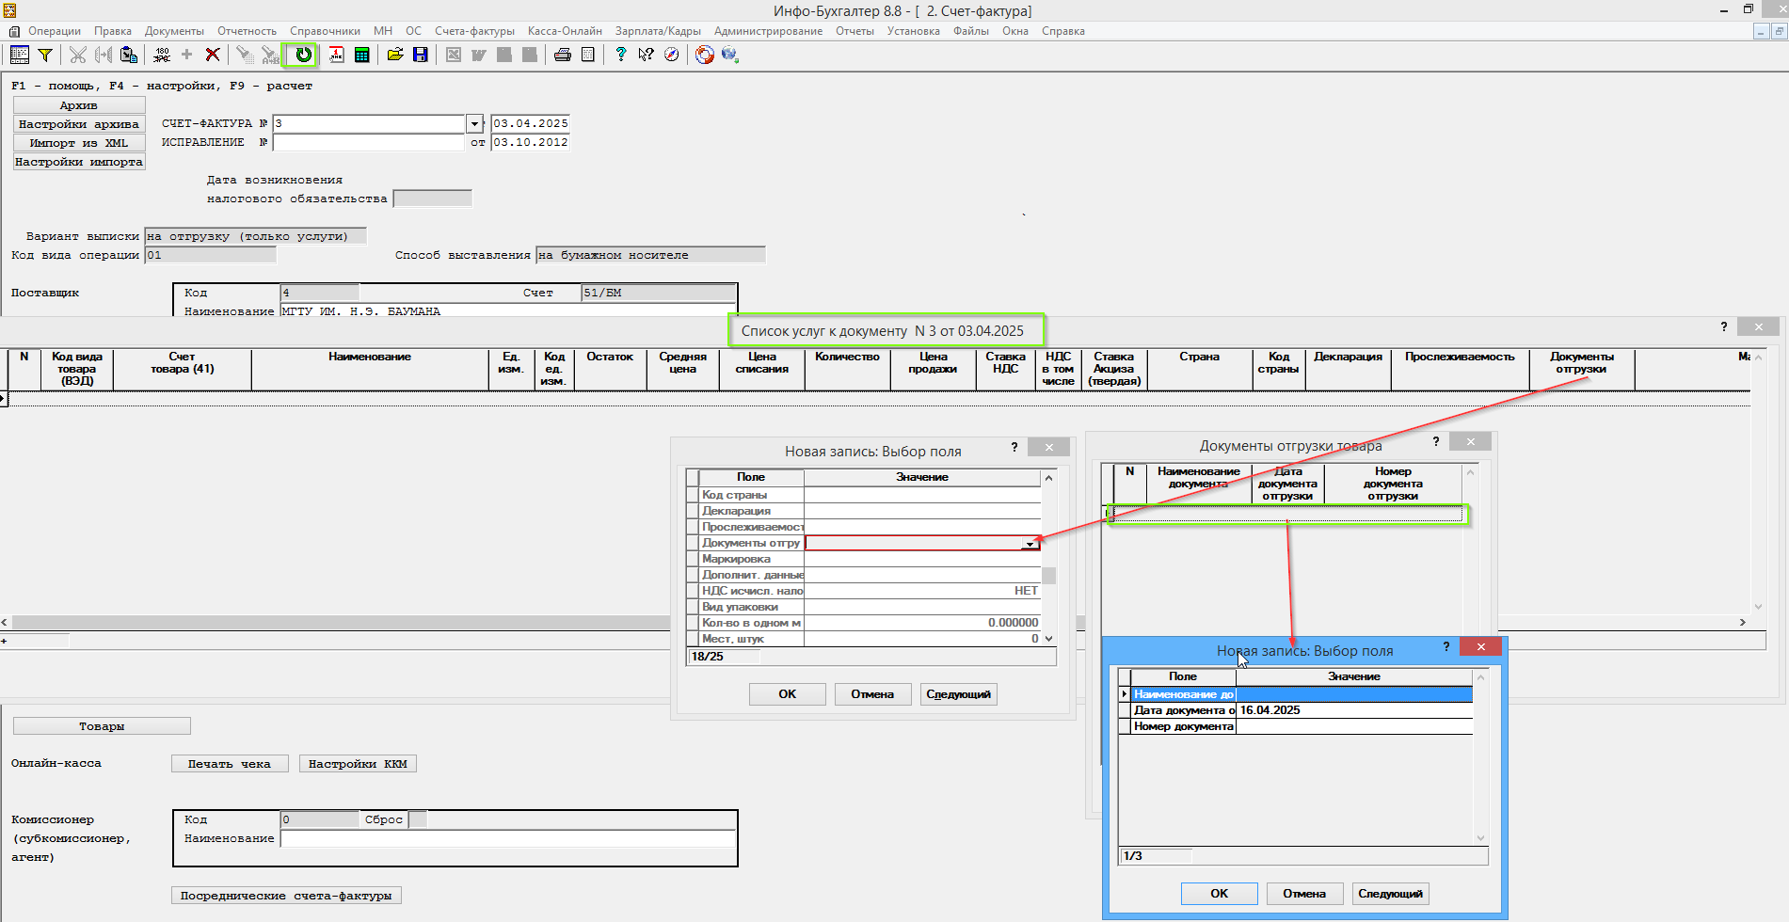The image size is (1789, 922).
Task: Click the Товары button
Action: coord(102,726)
